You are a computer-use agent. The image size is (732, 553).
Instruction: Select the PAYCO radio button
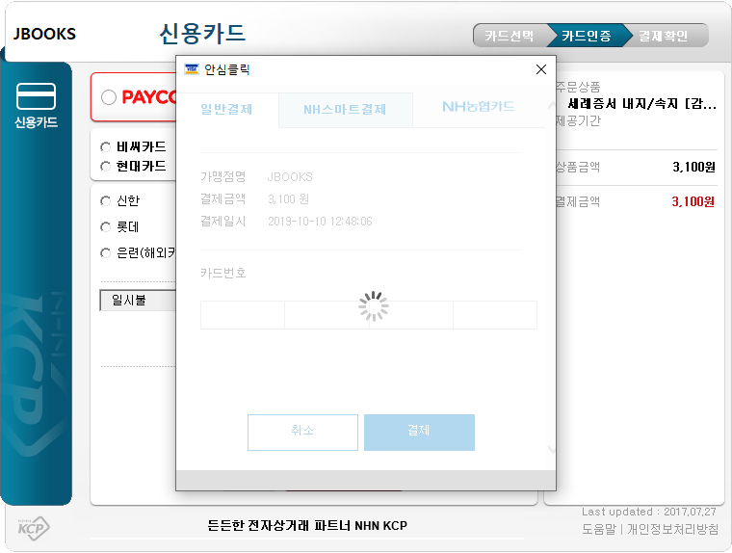(x=109, y=97)
